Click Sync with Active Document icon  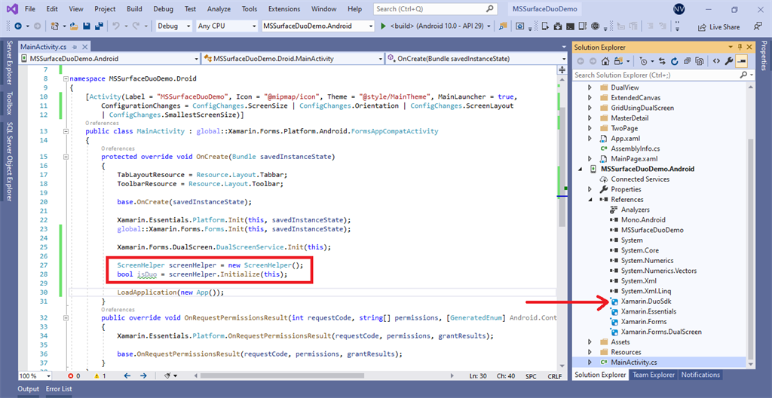662,62
